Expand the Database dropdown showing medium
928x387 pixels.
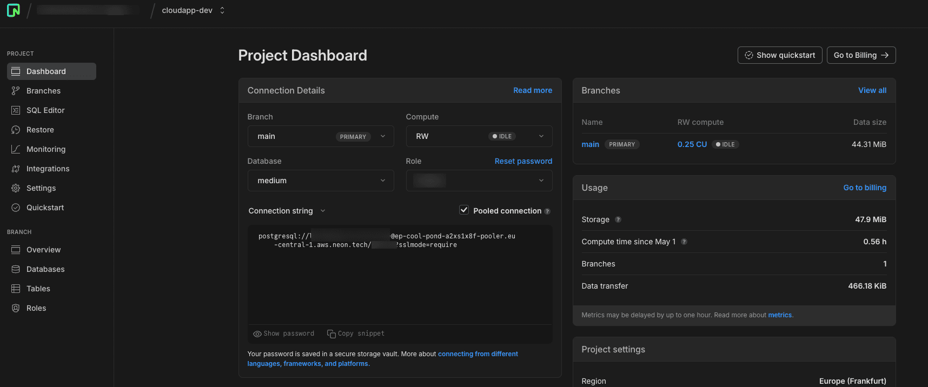(x=321, y=181)
